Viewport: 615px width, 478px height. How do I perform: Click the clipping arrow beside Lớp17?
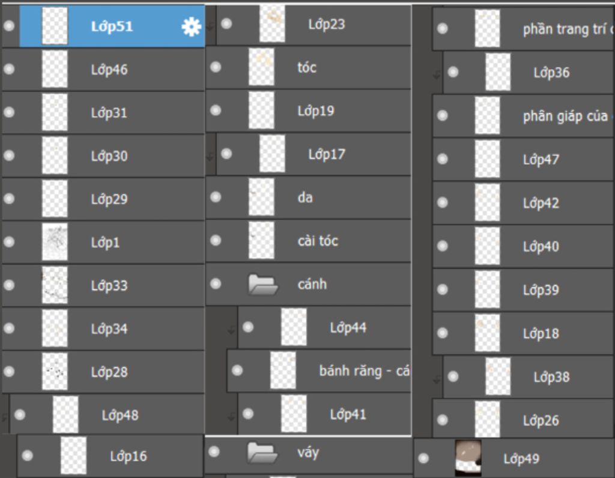click(x=210, y=156)
